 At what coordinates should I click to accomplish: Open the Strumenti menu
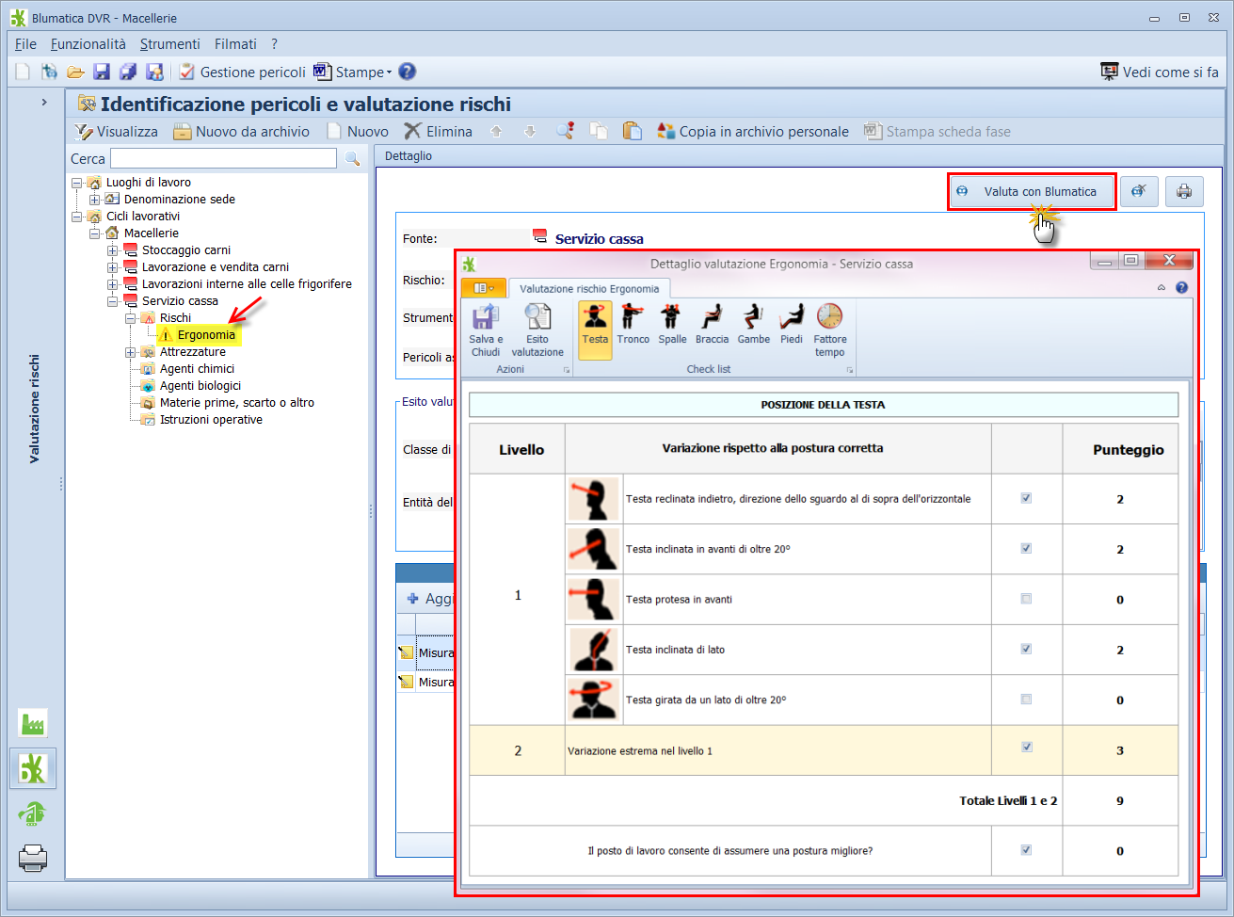click(x=169, y=44)
